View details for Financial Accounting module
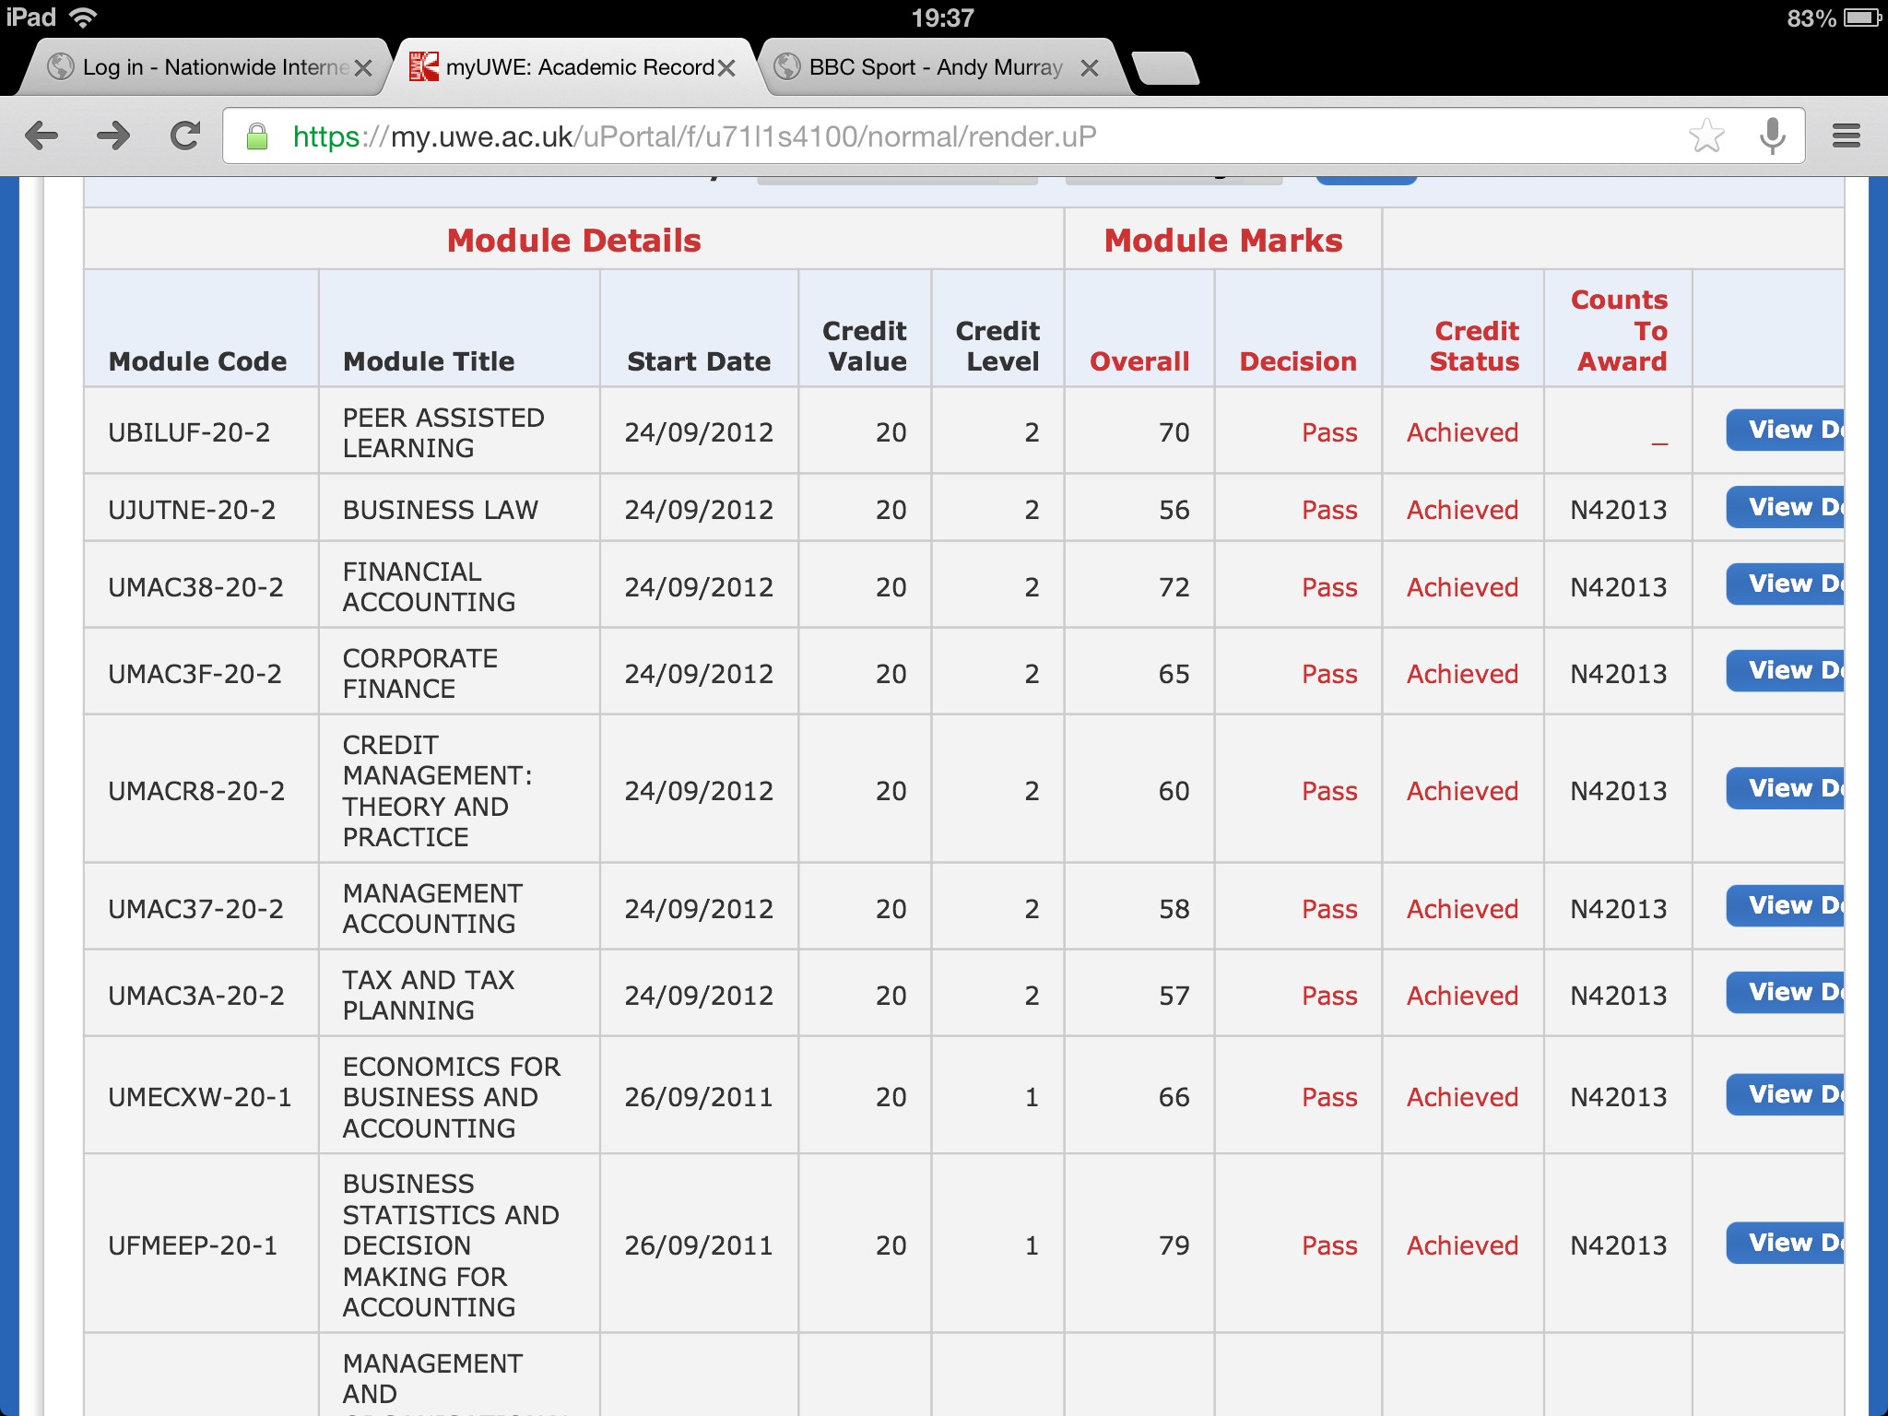 1785,584
